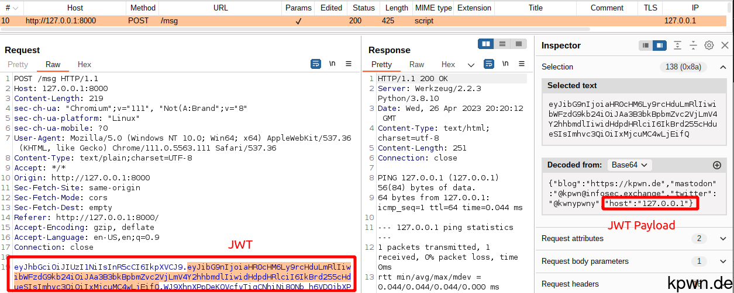
Task: Switch Request view to Hex tab
Action: pyautogui.click(x=84, y=65)
